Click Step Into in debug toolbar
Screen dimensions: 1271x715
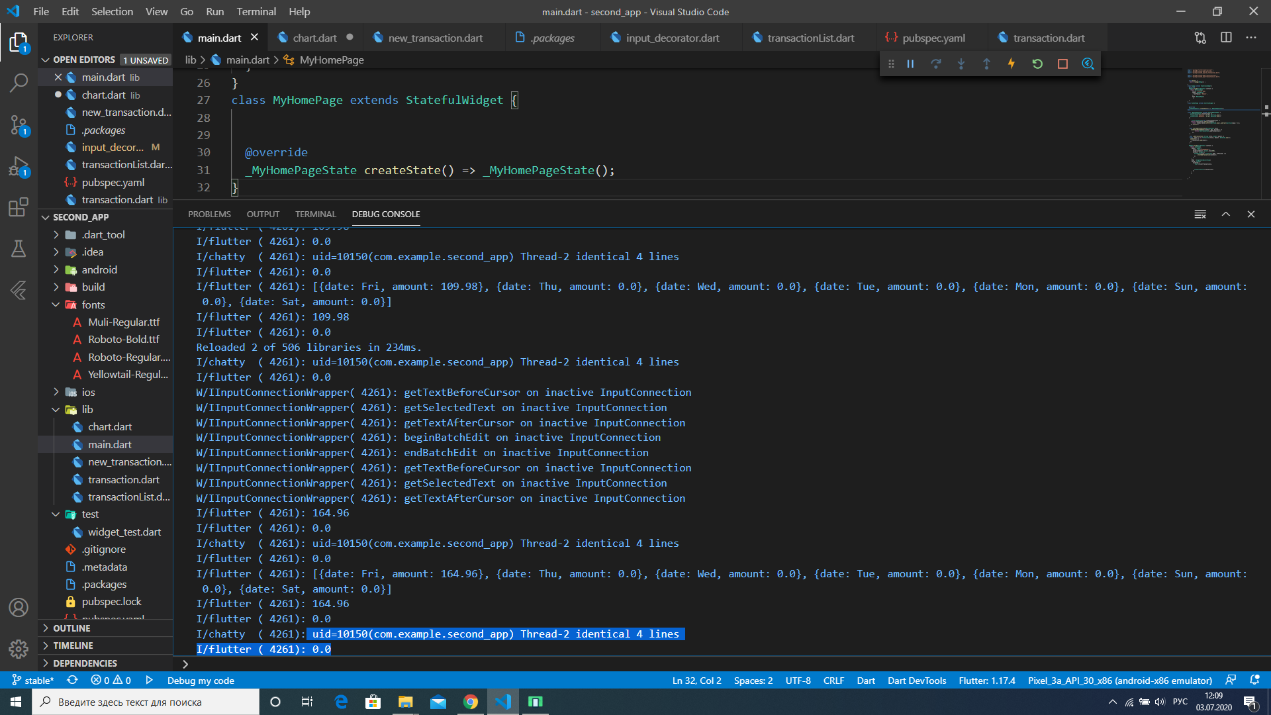click(x=961, y=64)
